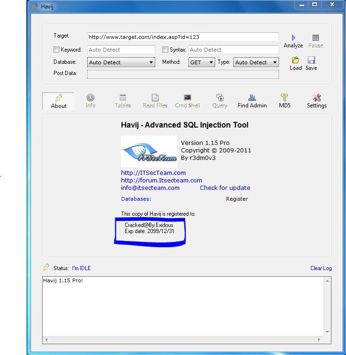Viewport: 346px width, 355px height.
Task: Click the Post Data field
Action: [183, 74]
